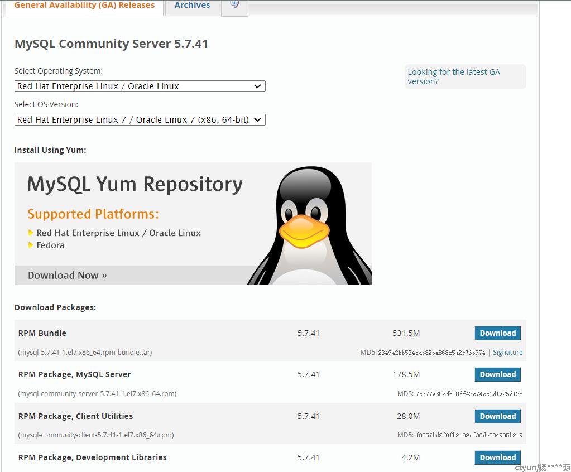Click the 'Download Packages:' heading
Image resolution: width=571 pixels, height=472 pixels.
(55, 307)
